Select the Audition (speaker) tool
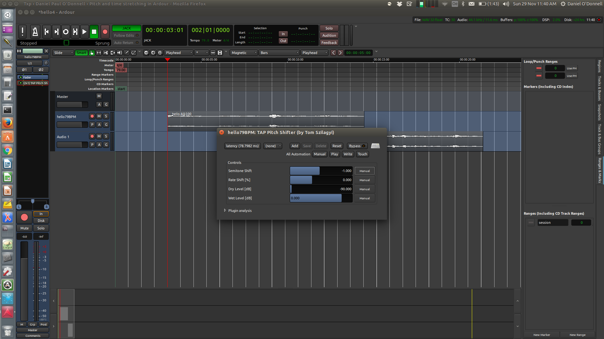The image size is (604, 339). pyautogui.click(x=120, y=53)
